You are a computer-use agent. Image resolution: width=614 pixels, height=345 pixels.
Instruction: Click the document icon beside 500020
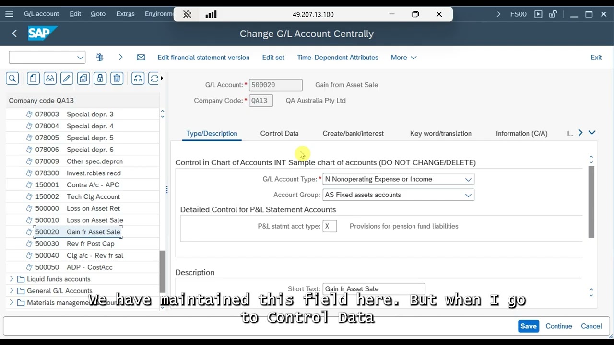click(29, 232)
